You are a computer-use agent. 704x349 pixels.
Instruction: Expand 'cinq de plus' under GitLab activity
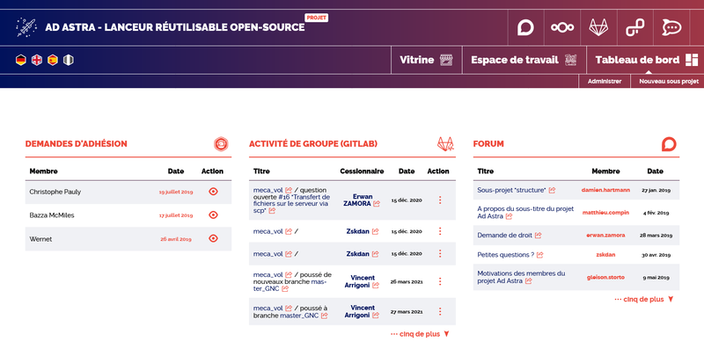click(420, 334)
